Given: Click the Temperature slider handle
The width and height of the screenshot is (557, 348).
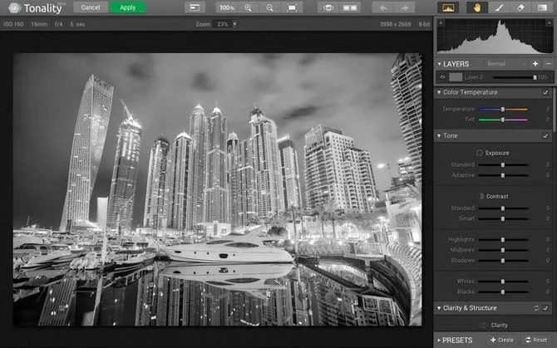Looking at the screenshot, I should click(x=502, y=110).
